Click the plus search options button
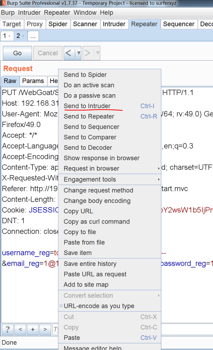The image size is (213, 350). coord(33,329)
